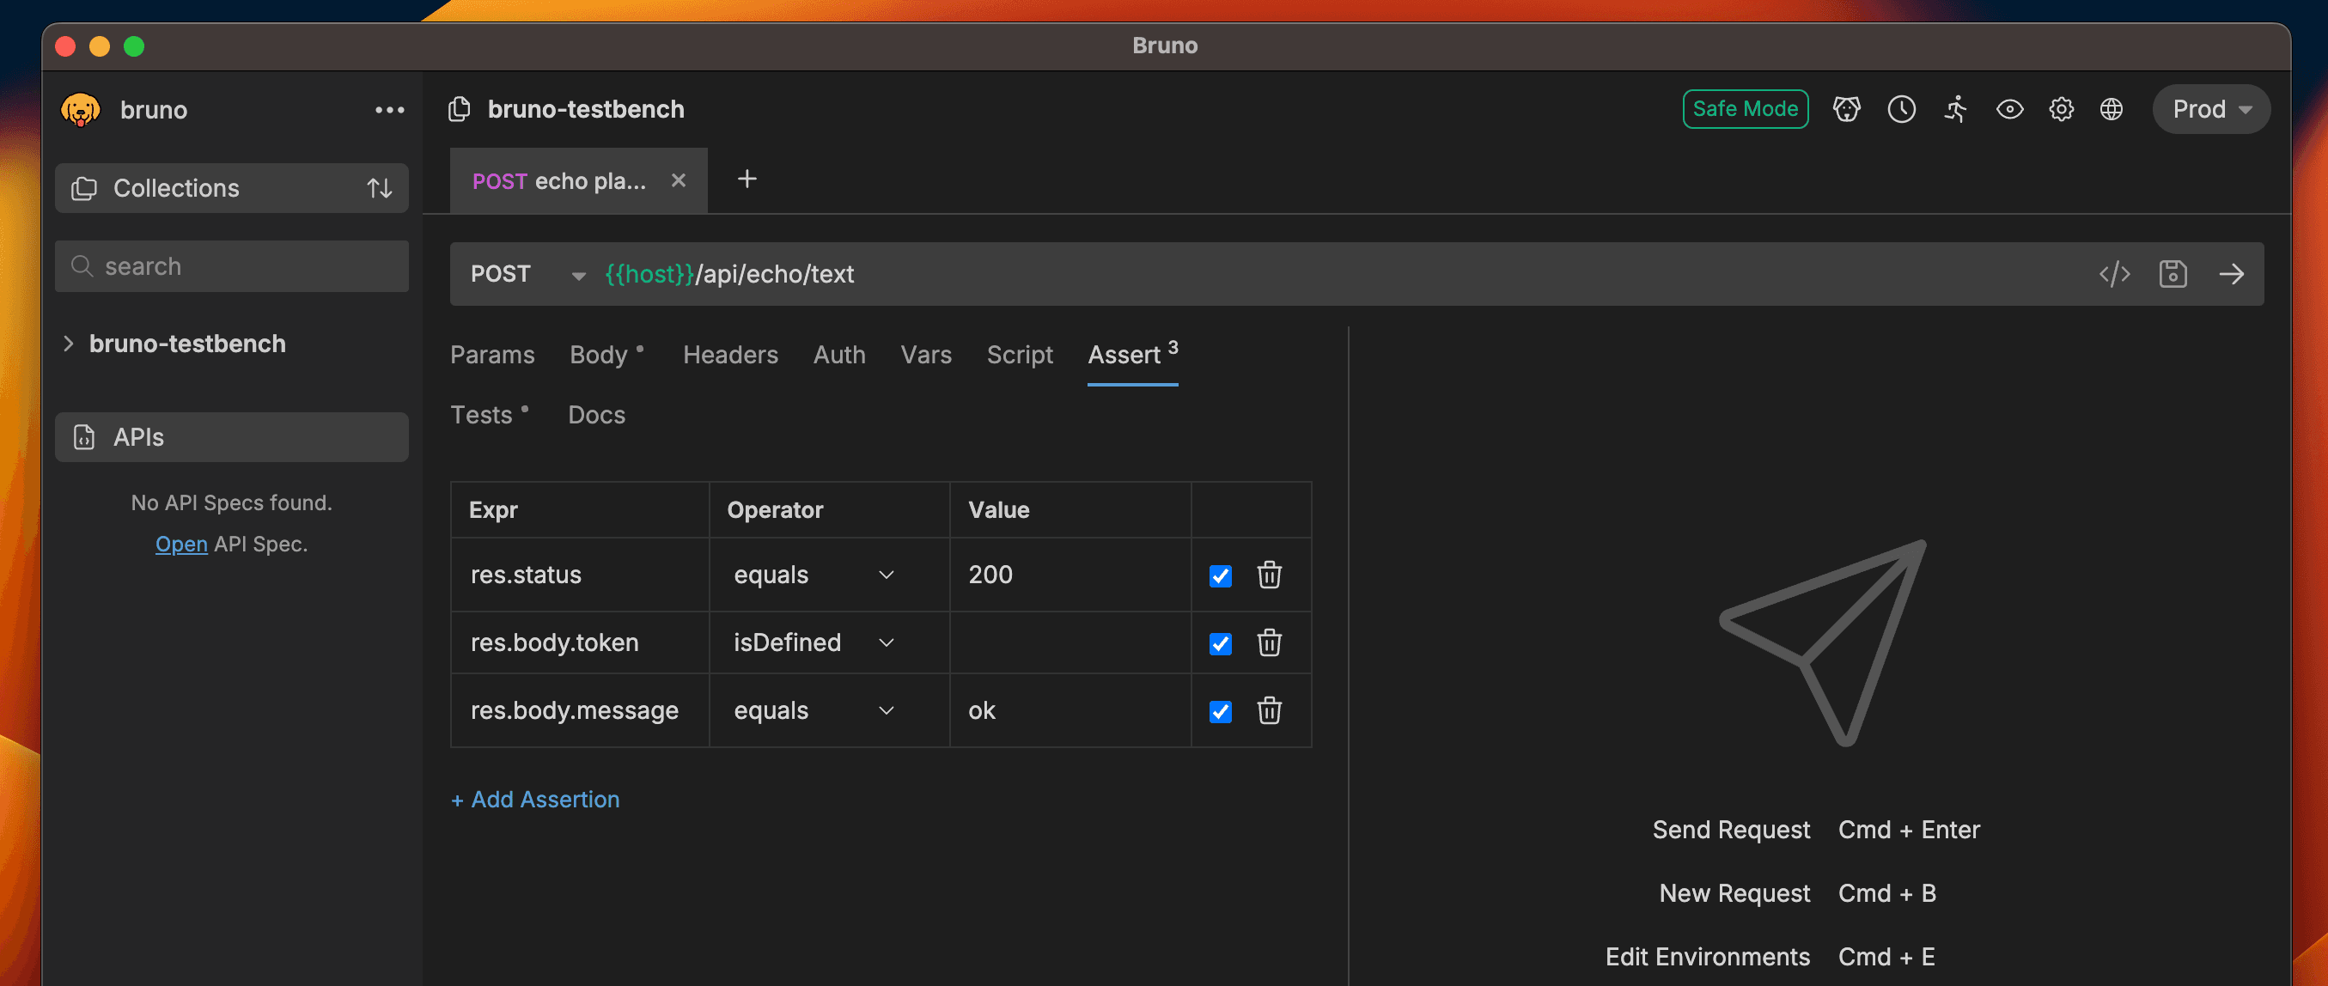2328x986 pixels.
Task: Close the 'echo pla...' request tab
Action: [x=678, y=180]
